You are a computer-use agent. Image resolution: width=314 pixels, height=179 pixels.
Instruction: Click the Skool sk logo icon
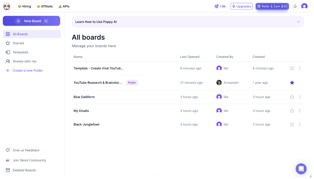[8, 160]
